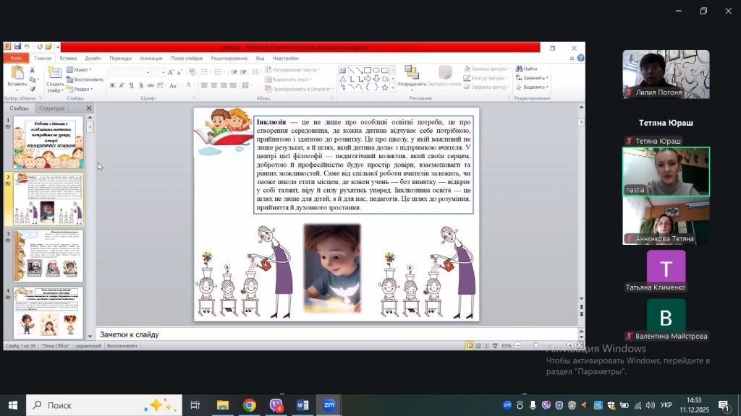This screenshot has height=416, width=741.
Task: Switch to the Структура outline tab
Action: pyautogui.click(x=51, y=108)
